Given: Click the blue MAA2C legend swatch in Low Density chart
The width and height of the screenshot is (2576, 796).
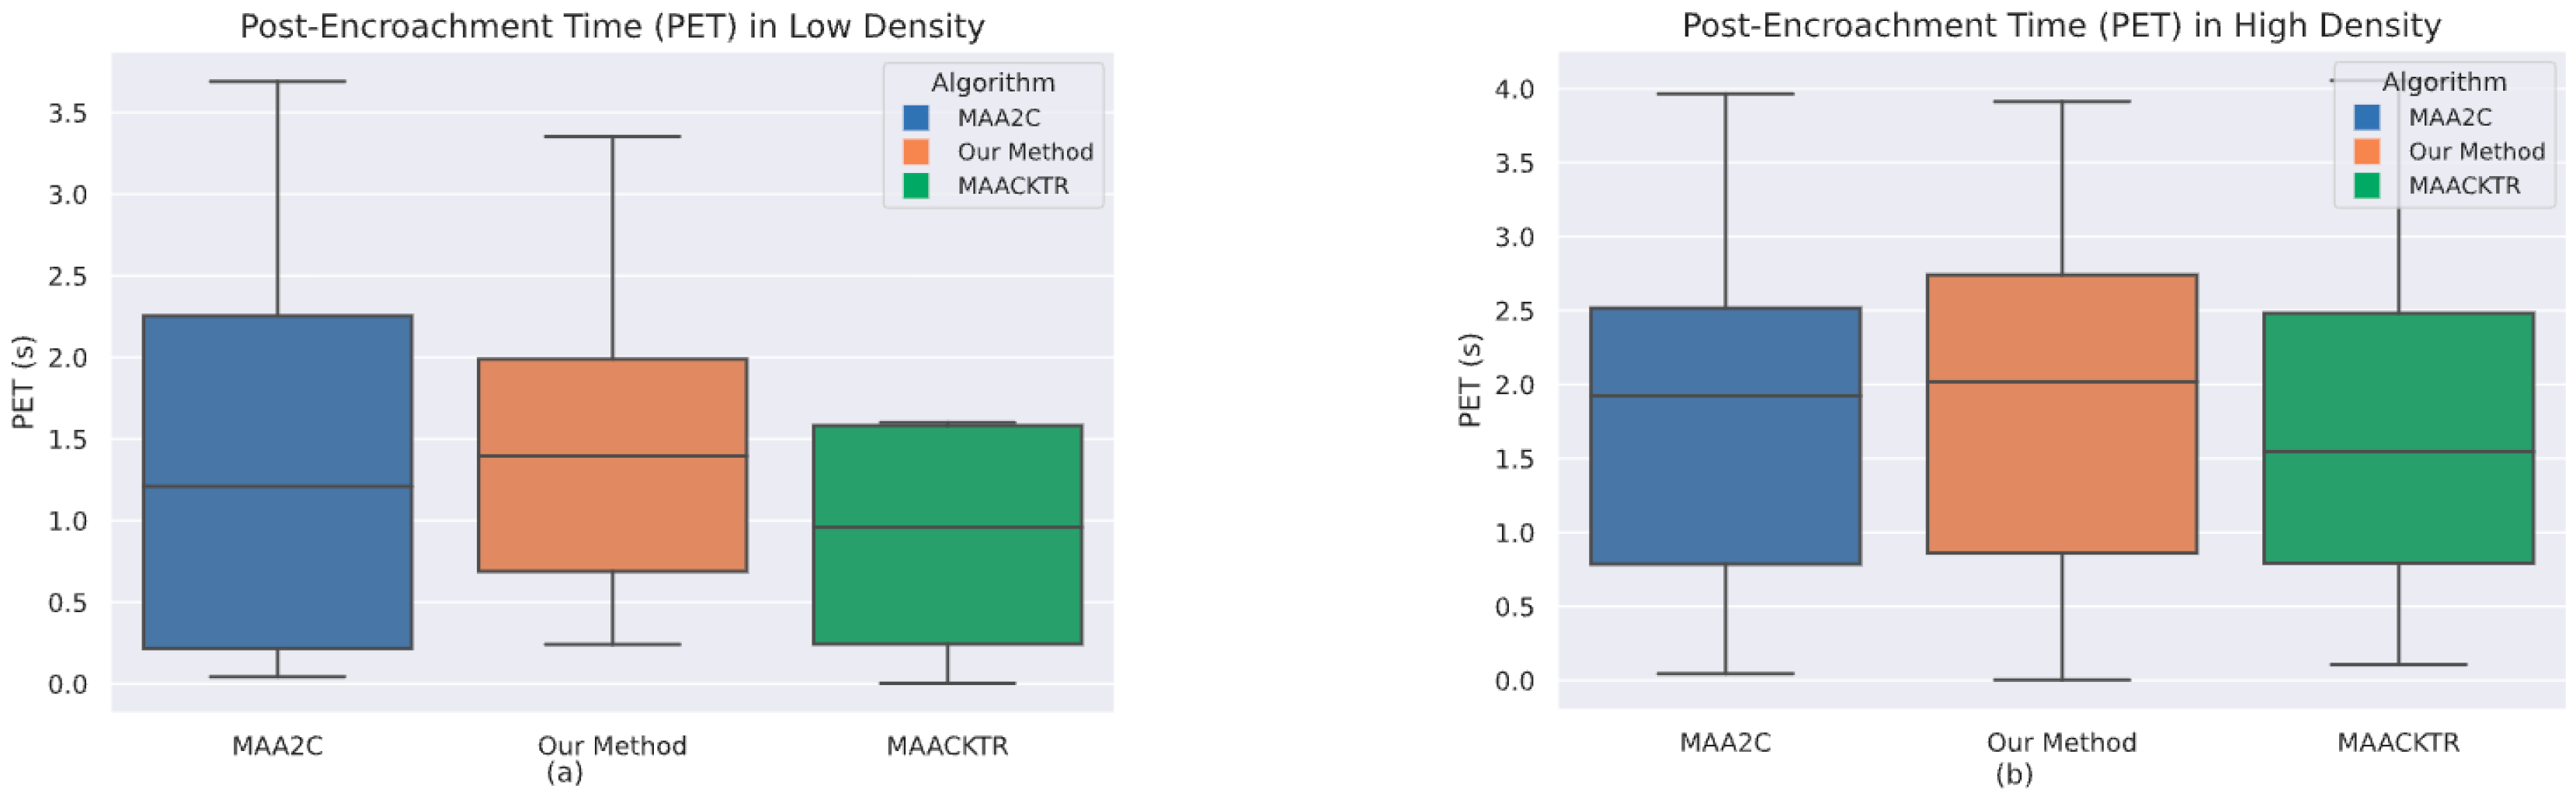Looking at the screenshot, I should point(916,118).
